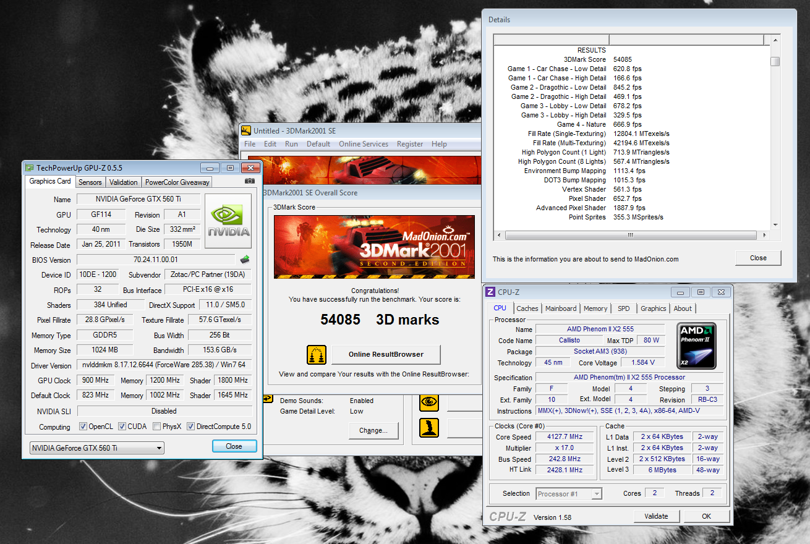Click the Details scroll up arrow
Image resolution: width=810 pixels, height=544 pixels.
[775, 40]
